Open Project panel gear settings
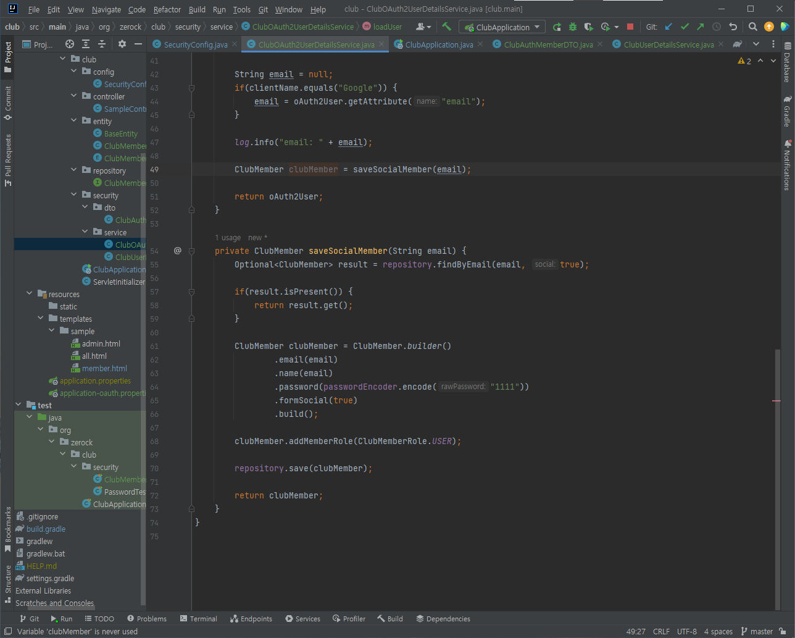795x638 pixels. (122, 44)
